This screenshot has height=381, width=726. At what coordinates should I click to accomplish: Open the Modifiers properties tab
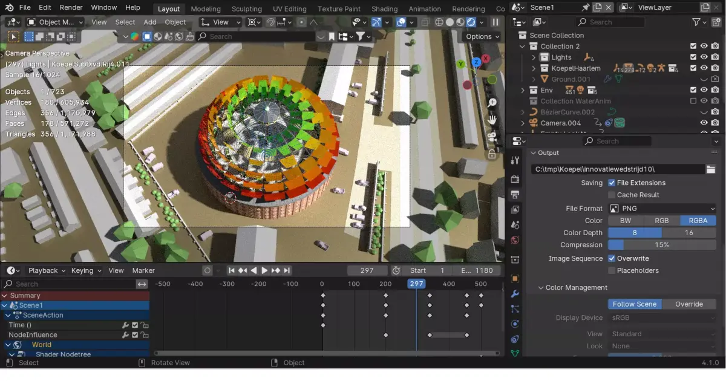click(515, 294)
